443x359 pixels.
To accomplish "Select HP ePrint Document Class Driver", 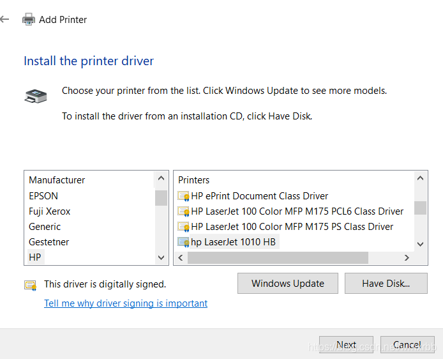I will (x=259, y=196).
